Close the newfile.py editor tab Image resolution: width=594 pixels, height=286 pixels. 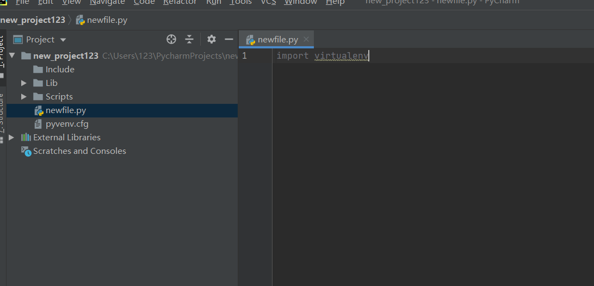(x=306, y=39)
